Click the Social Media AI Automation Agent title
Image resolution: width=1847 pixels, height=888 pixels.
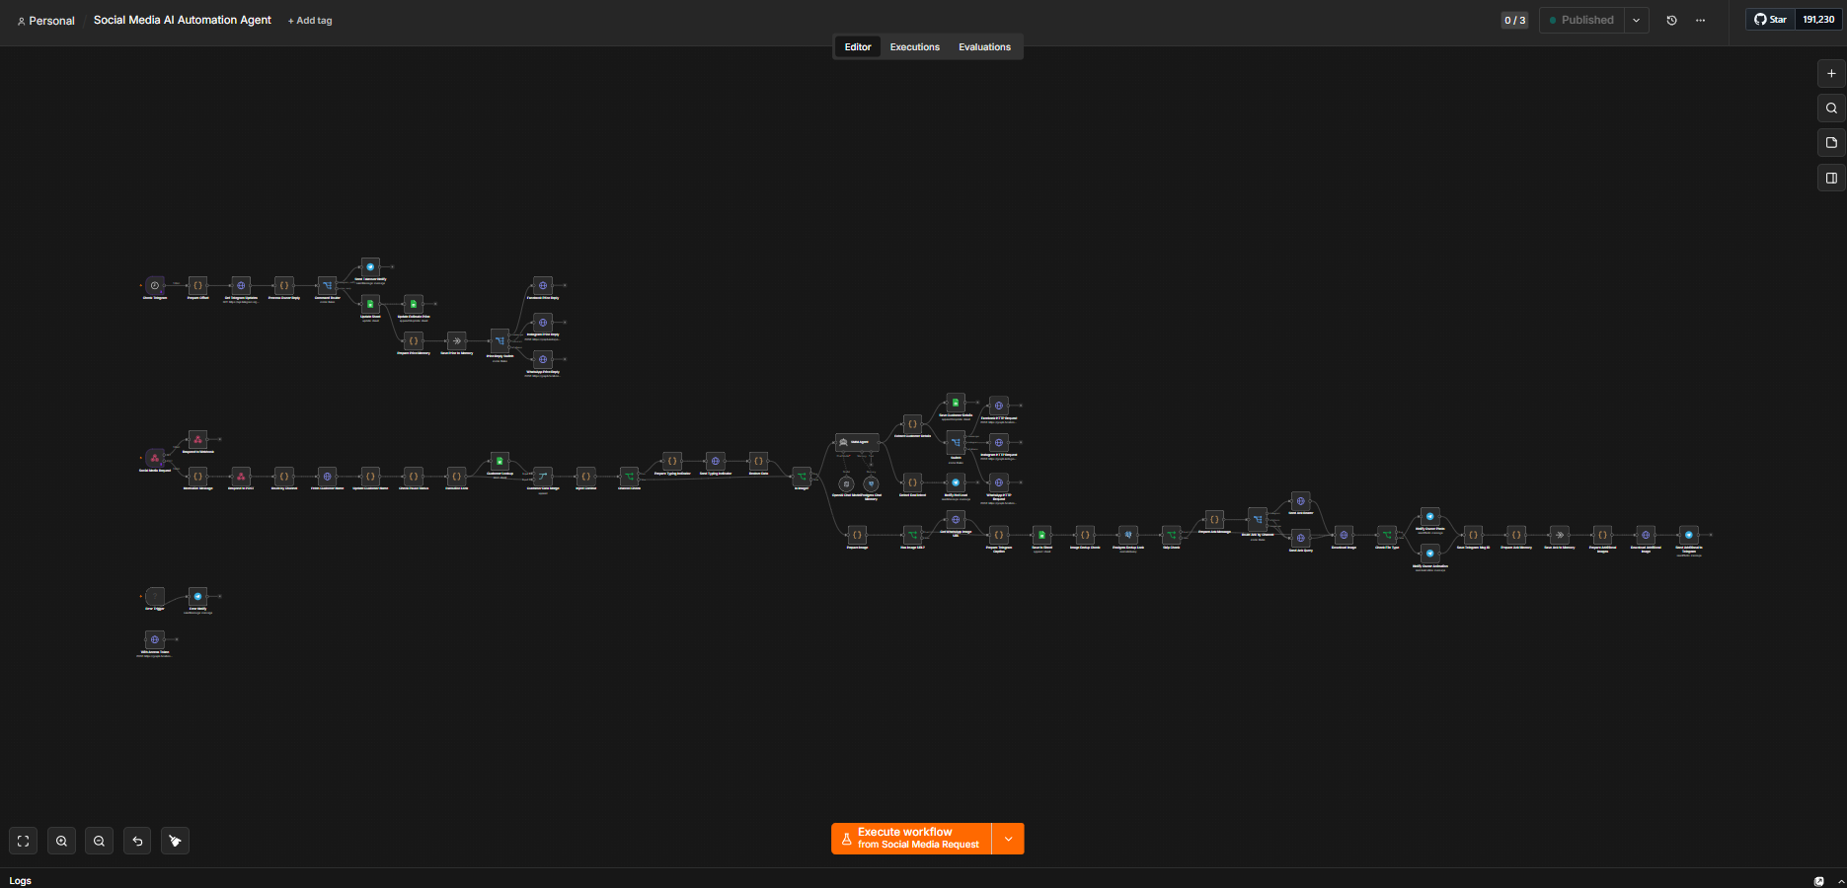[183, 20]
